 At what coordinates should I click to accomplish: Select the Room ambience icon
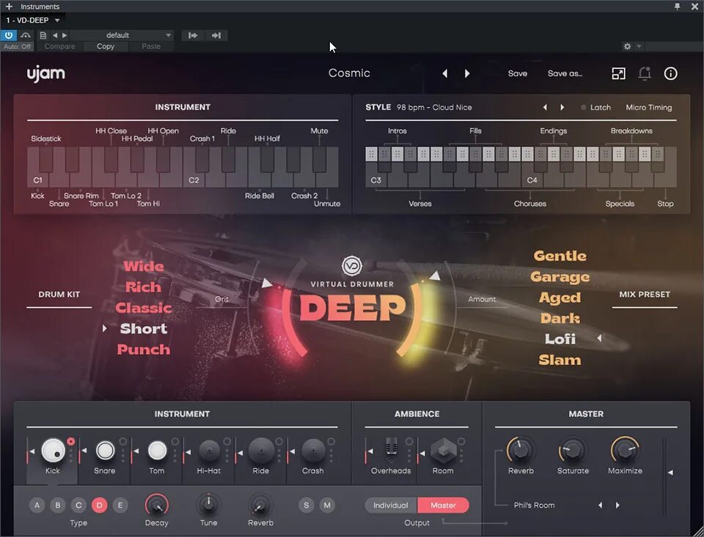[443, 451]
